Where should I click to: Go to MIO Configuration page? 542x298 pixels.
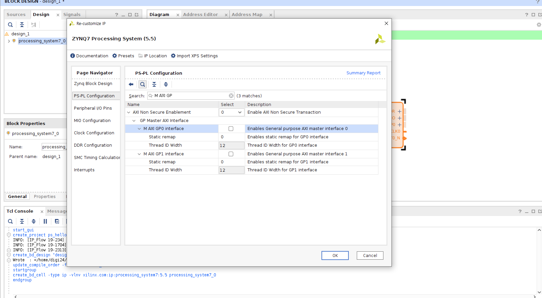pyautogui.click(x=92, y=121)
